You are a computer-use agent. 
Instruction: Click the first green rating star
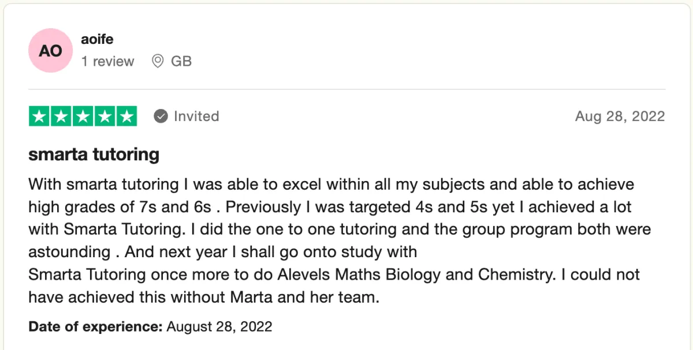point(39,116)
